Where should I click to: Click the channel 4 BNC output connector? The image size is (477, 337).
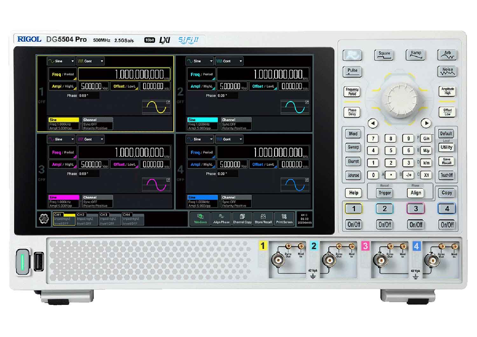[x=432, y=260]
